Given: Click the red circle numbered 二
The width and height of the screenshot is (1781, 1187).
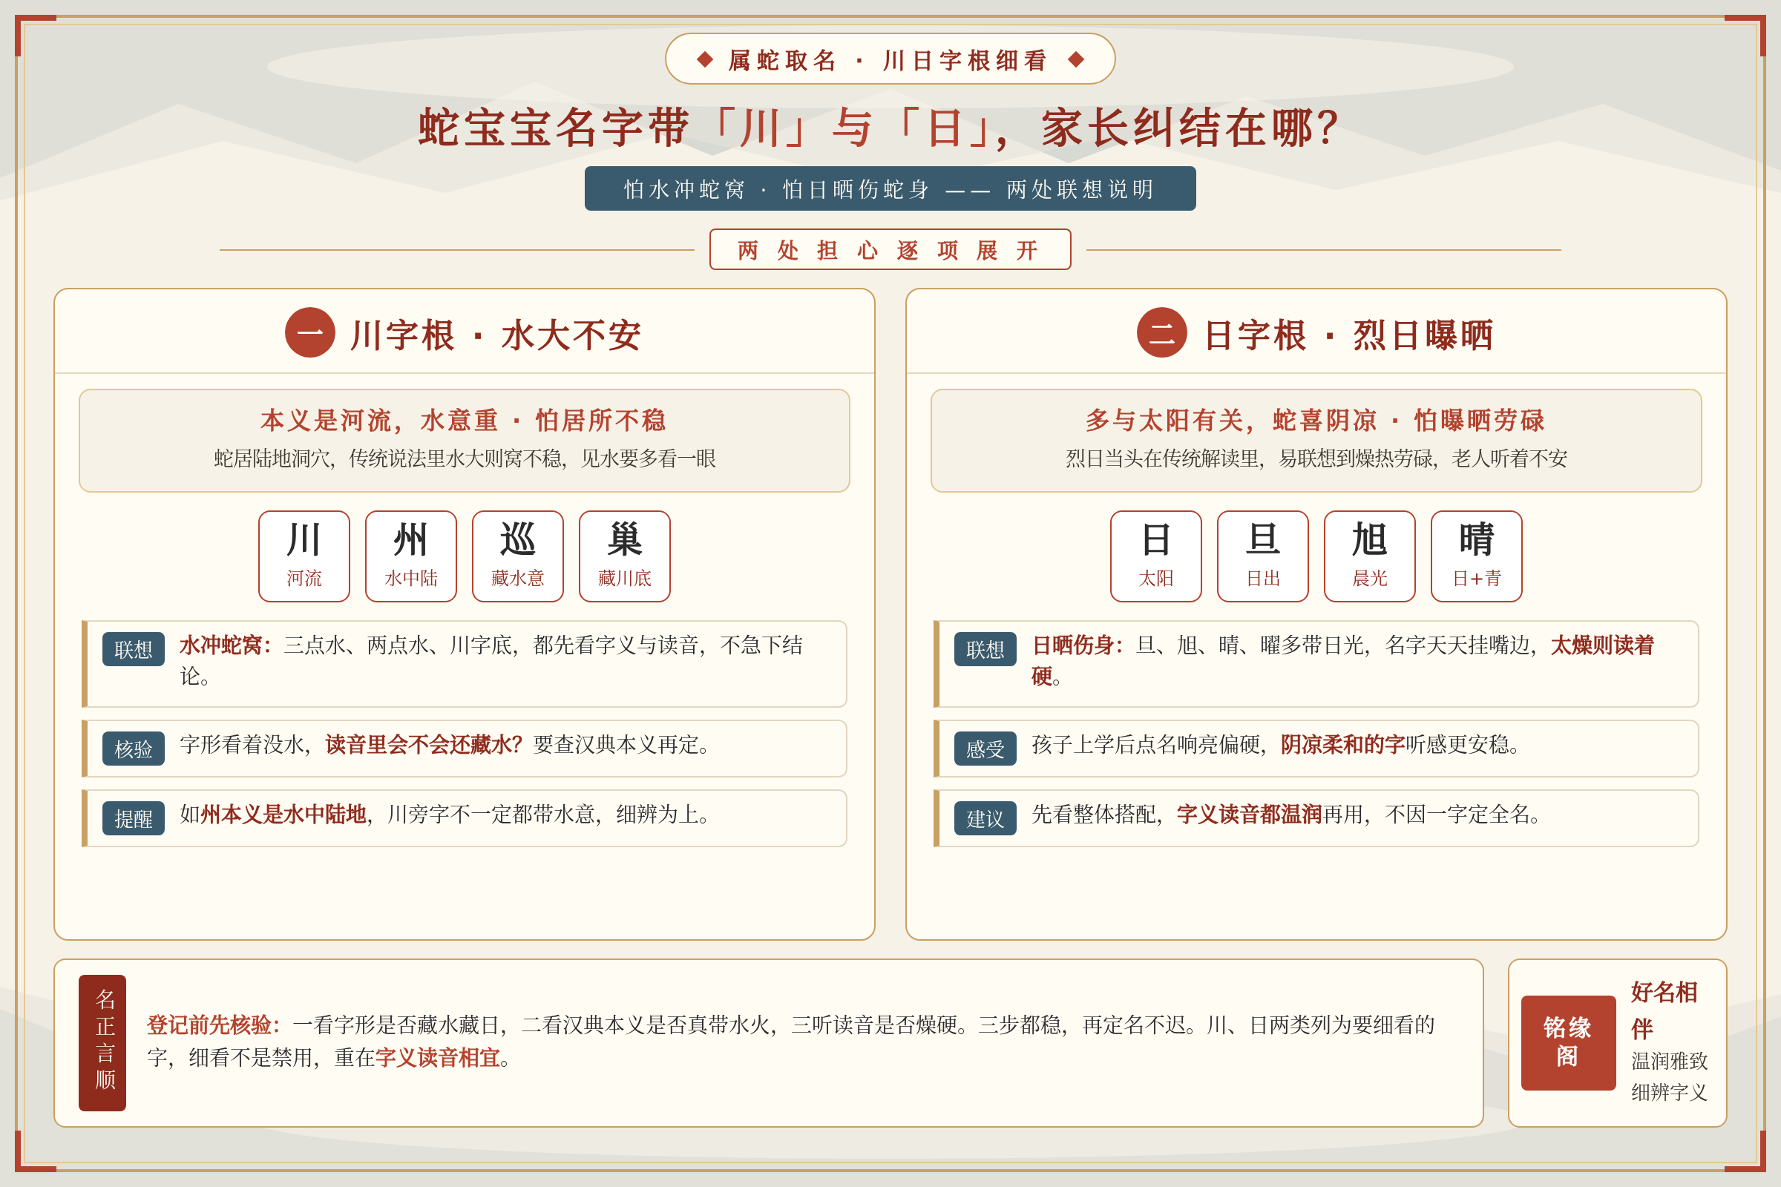Looking at the screenshot, I should pyautogui.click(x=1161, y=332).
